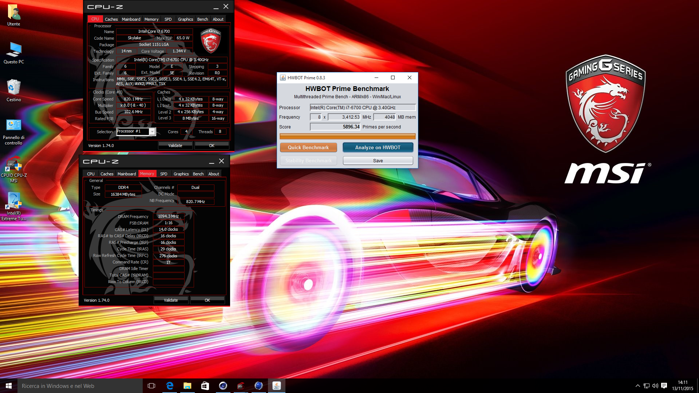
Task: Click the Windows search box in taskbar
Action: coord(80,386)
